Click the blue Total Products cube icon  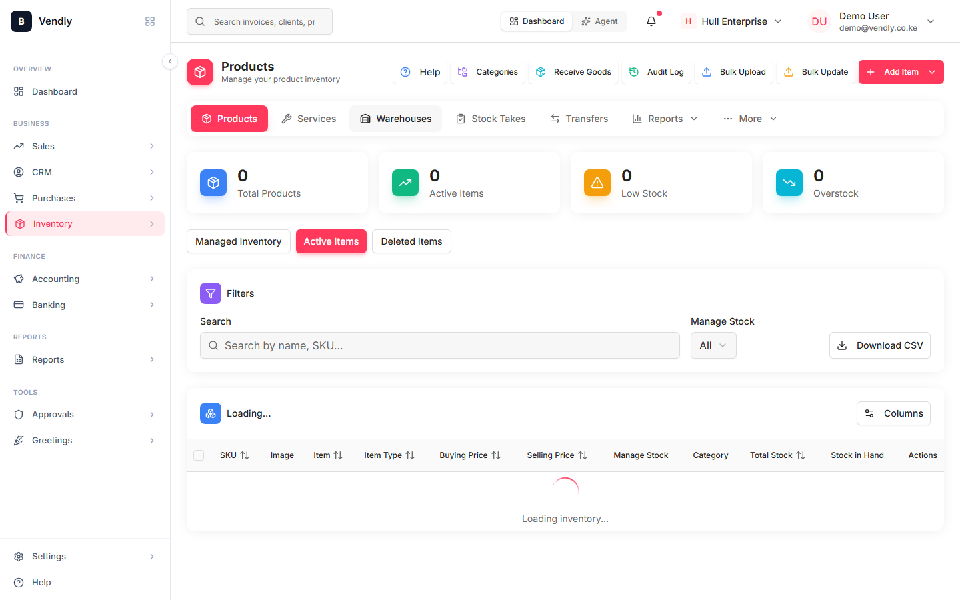click(x=213, y=183)
